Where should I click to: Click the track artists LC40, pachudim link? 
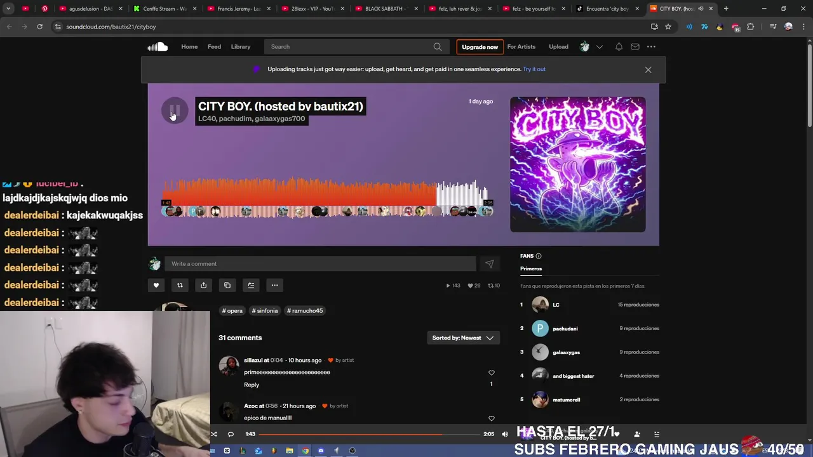tap(252, 119)
